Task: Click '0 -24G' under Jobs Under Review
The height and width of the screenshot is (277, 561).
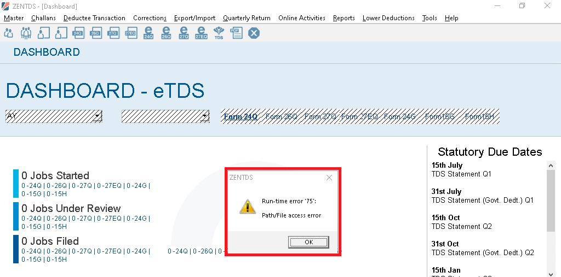Action: tap(137, 219)
